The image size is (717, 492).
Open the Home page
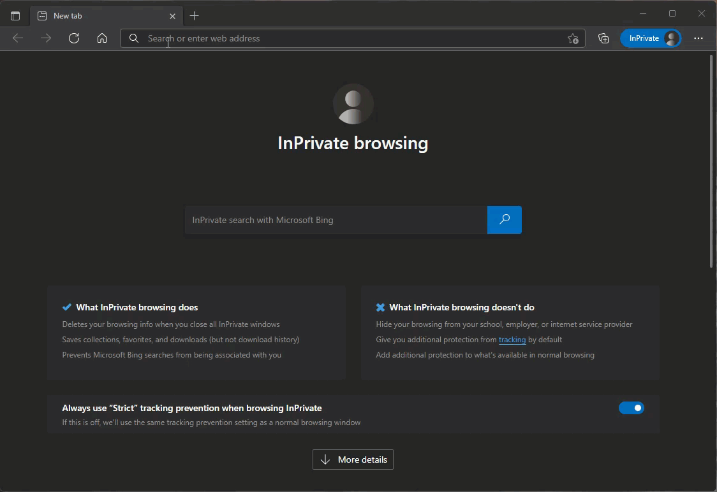pyautogui.click(x=102, y=38)
